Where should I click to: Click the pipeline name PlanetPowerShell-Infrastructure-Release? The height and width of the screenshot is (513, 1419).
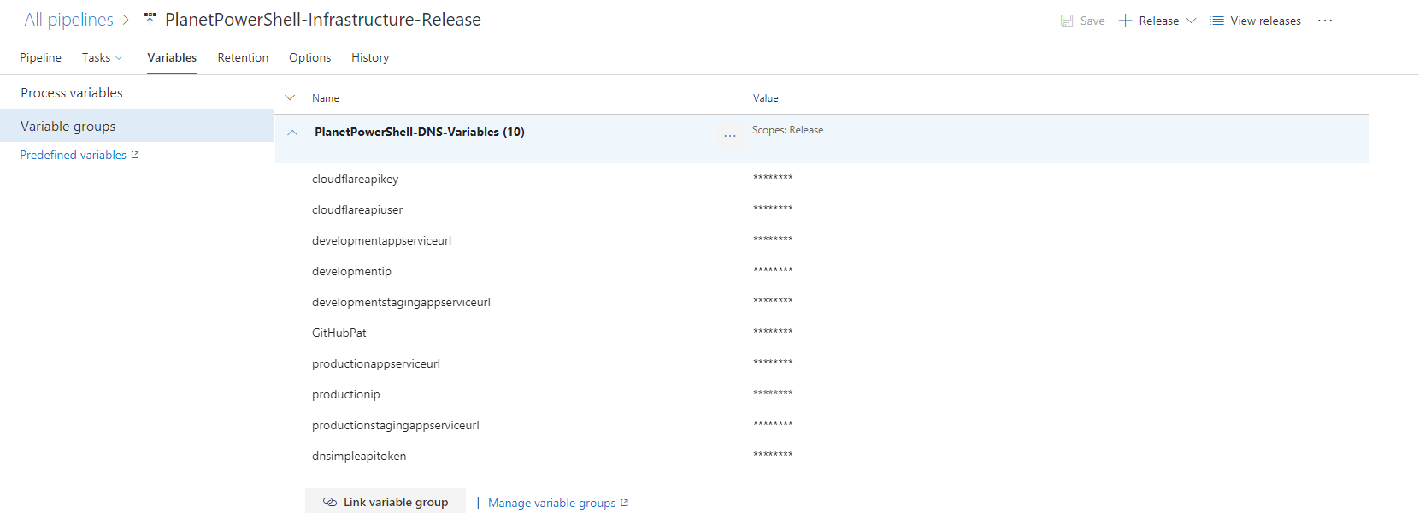323,20
